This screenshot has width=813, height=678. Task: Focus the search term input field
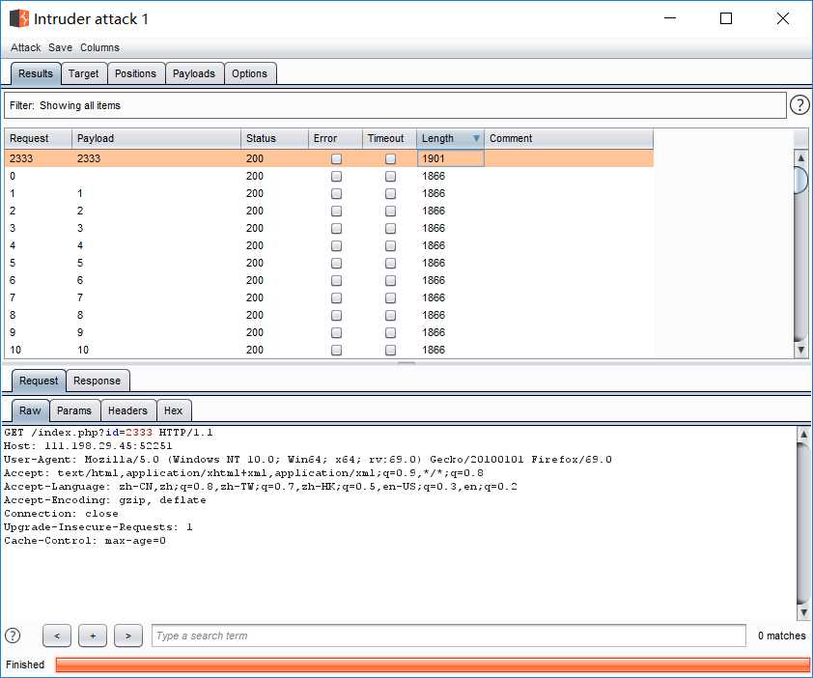(x=448, y=636)
